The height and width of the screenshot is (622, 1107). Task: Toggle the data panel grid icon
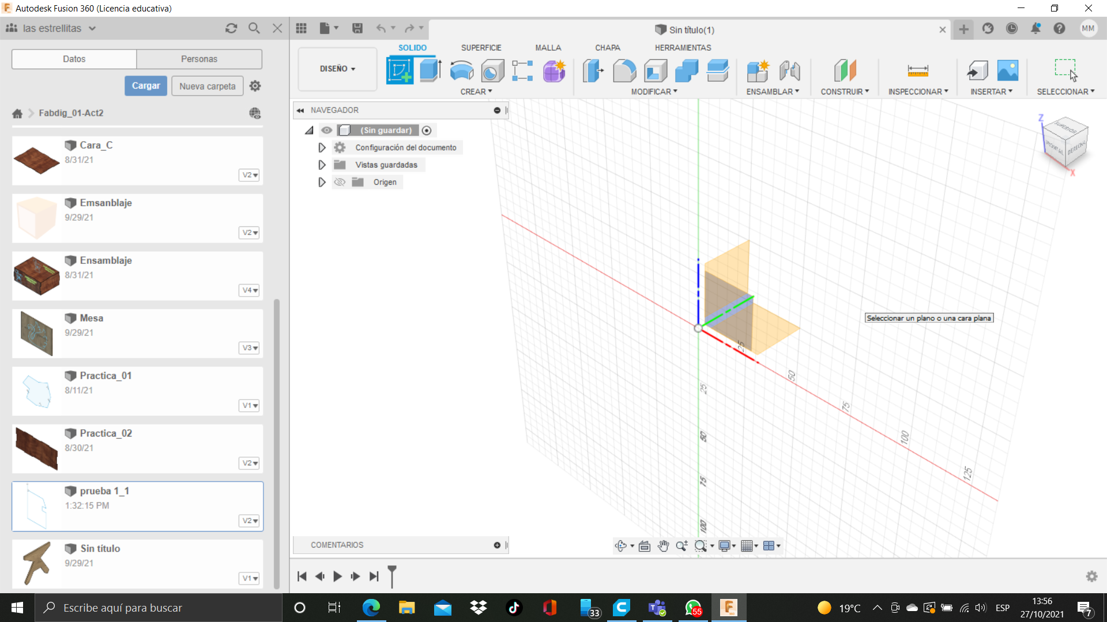(x=301, y=28)
